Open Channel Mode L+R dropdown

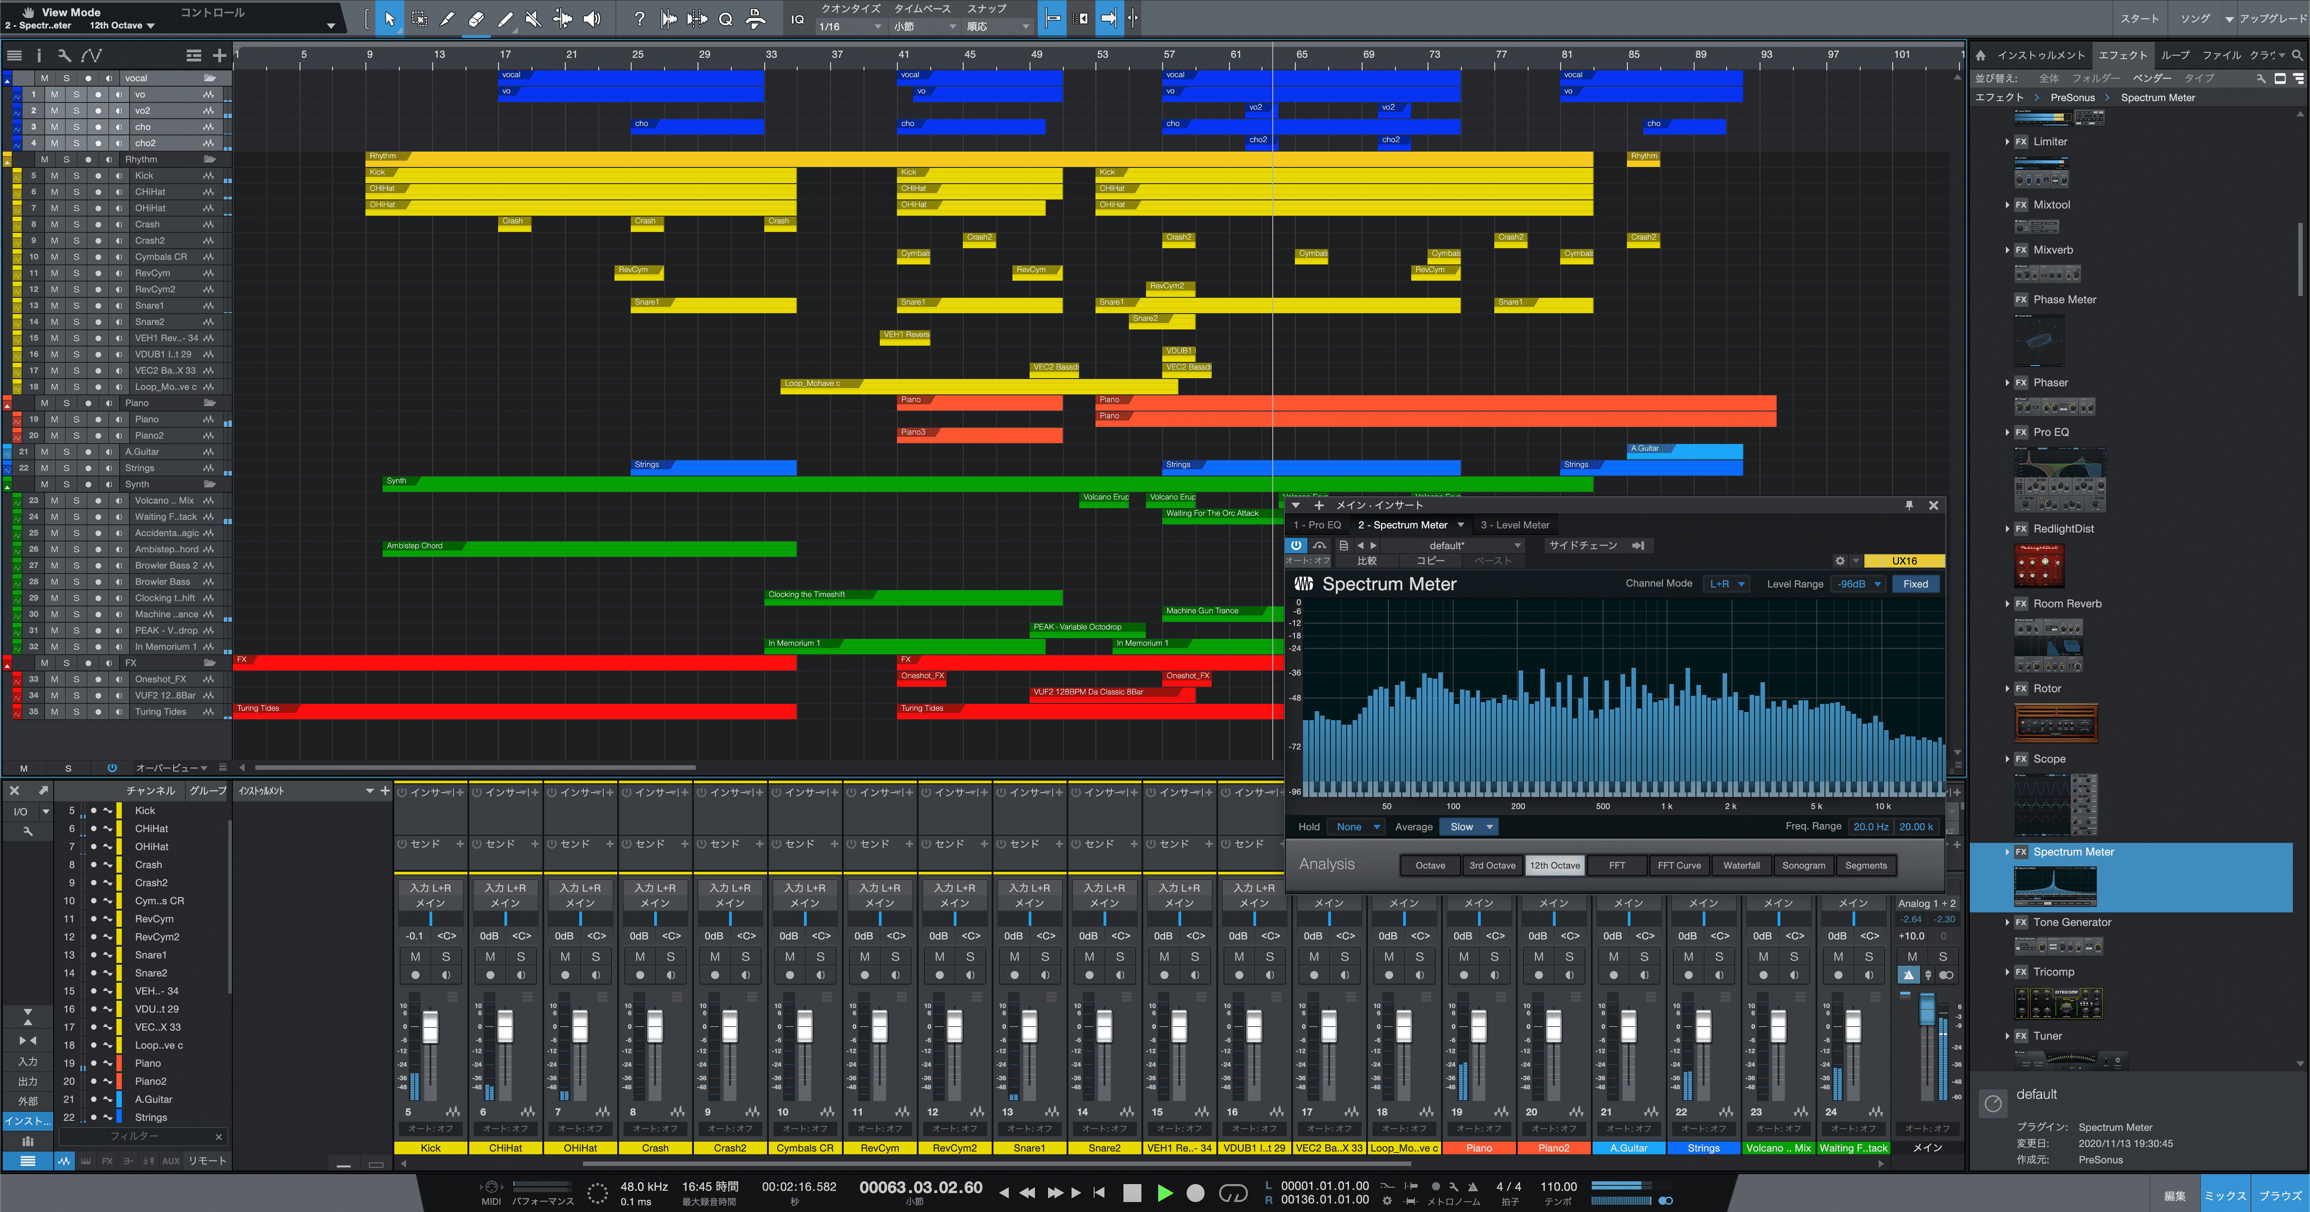(x=1727, y=584)
